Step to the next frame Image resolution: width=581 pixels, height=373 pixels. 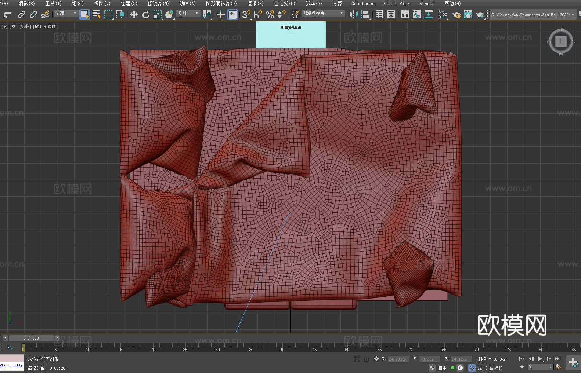pos(548,359)
